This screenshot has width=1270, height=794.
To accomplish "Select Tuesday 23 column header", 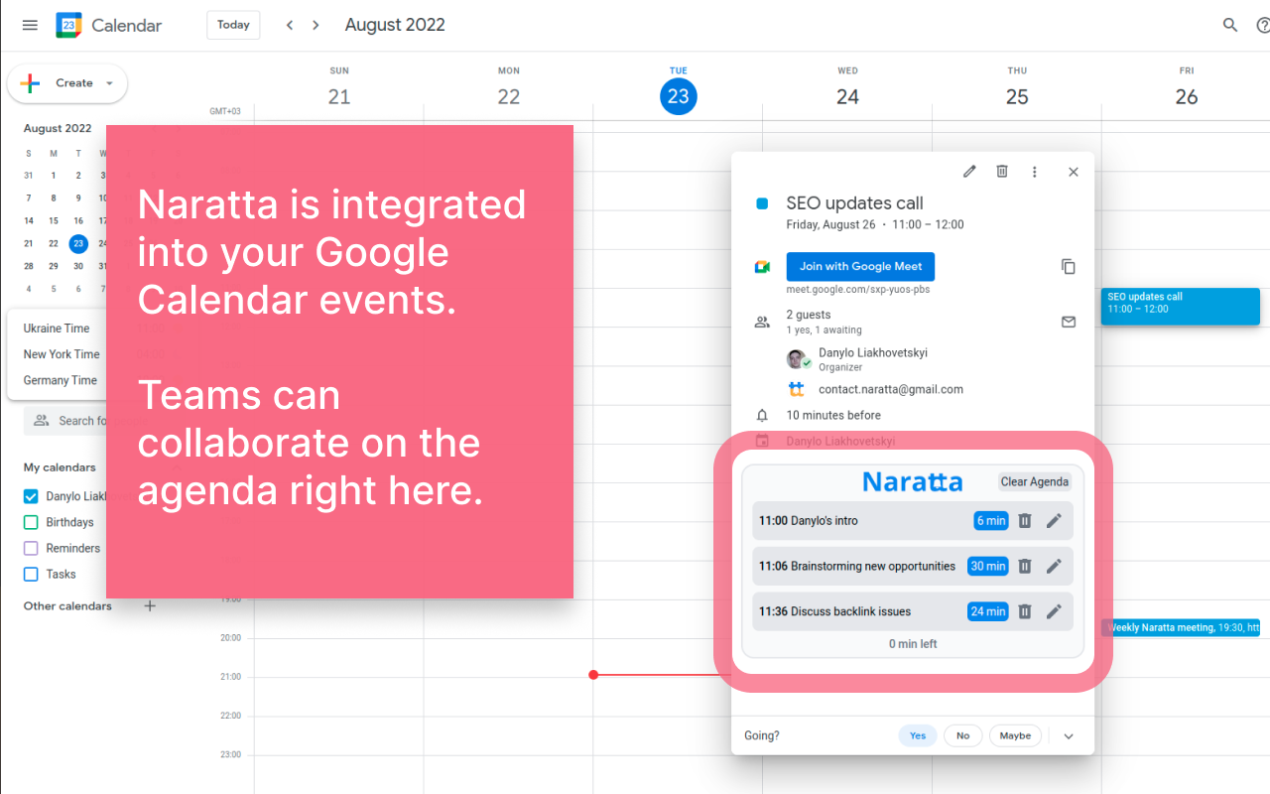I will click(x=679, y=88).
